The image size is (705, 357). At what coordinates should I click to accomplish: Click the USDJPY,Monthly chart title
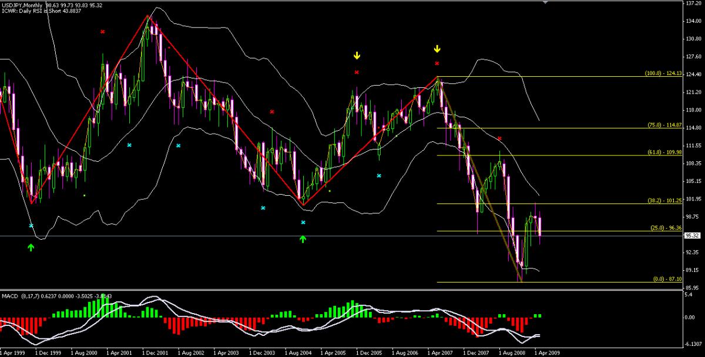click(x=21, y=4)
